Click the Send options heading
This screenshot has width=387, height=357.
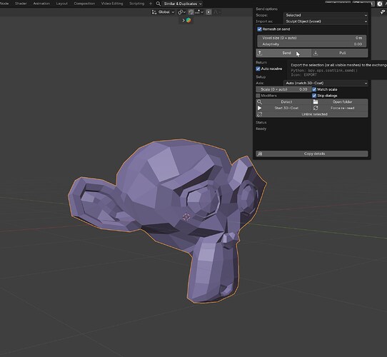tap(266, 9)
